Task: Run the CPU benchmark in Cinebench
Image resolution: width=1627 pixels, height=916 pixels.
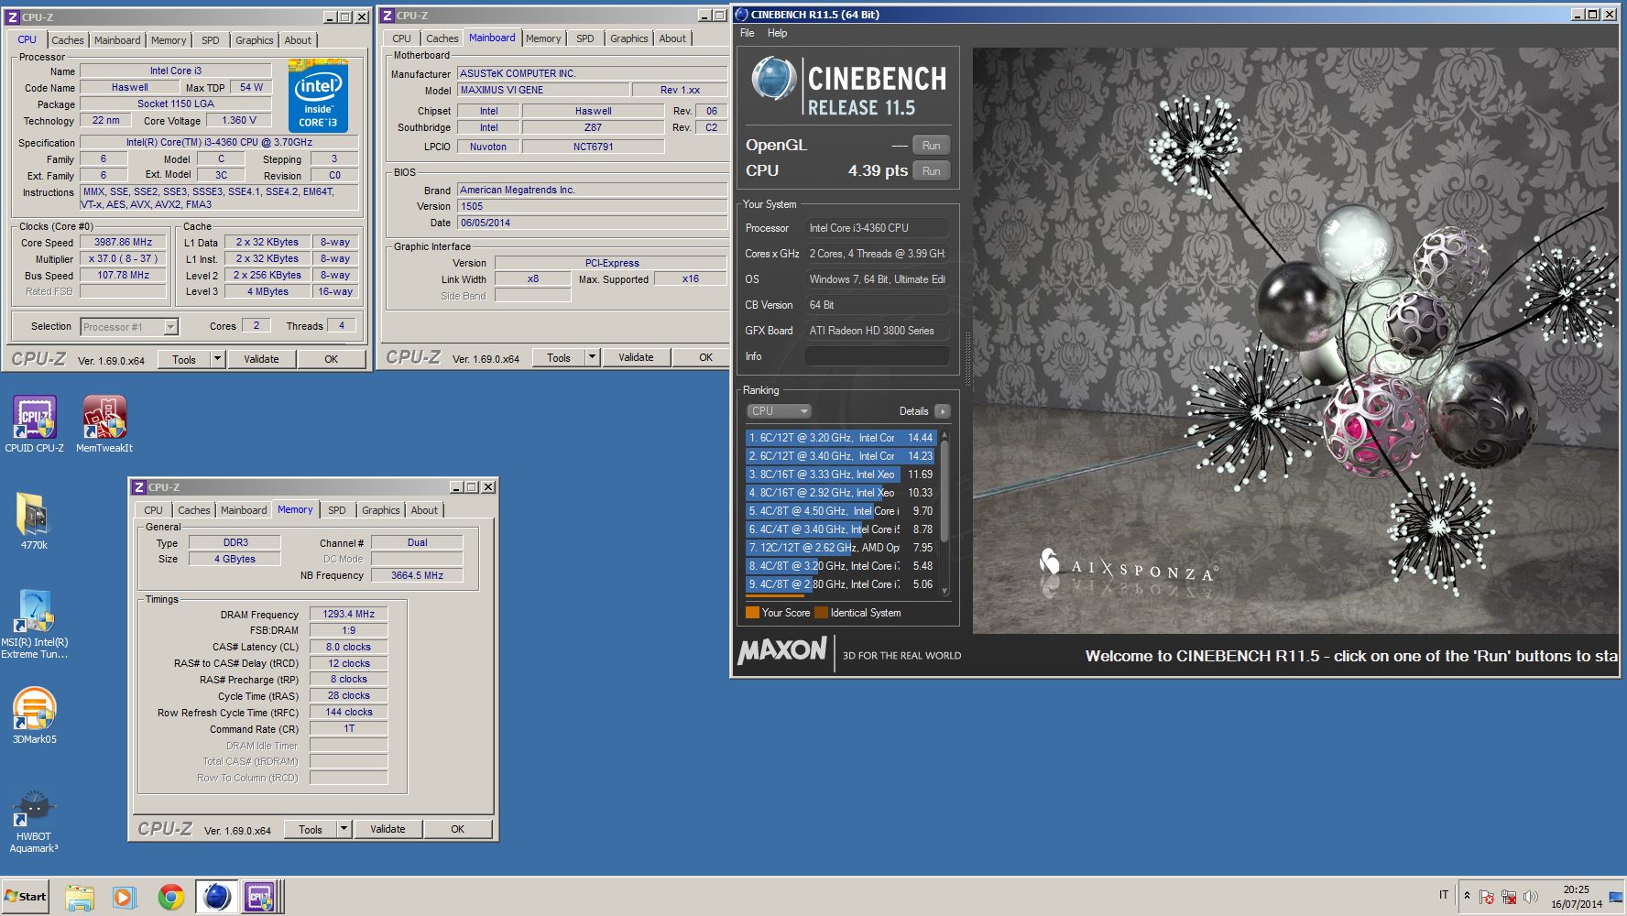Action: (x=932, y=171)
